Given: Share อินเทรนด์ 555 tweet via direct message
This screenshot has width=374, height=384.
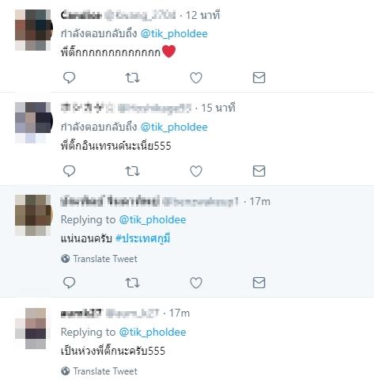Looking at the screenshot, I should (x=259, y=171).
